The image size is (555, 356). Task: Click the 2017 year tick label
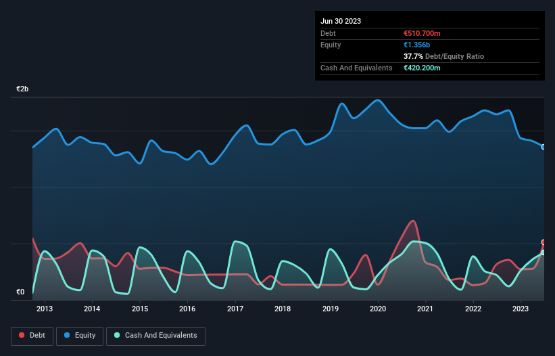[x=235, y=309]
